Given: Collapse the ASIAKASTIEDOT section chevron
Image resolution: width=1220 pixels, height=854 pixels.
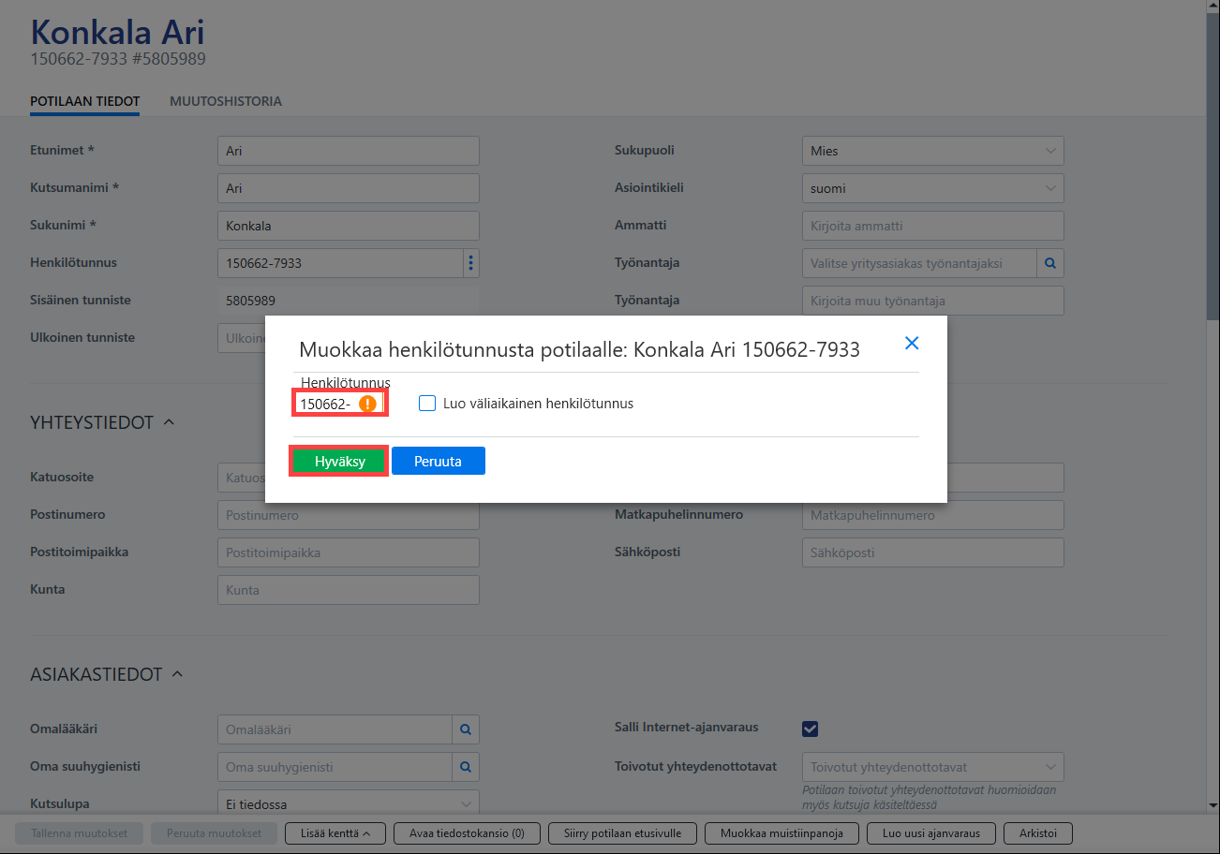Looking at the screenshot, I should [178, 674].
